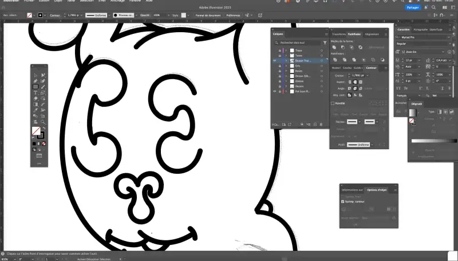
Task: Click the large Fill swatch in toolbar
Action: [x=36, y=131]
